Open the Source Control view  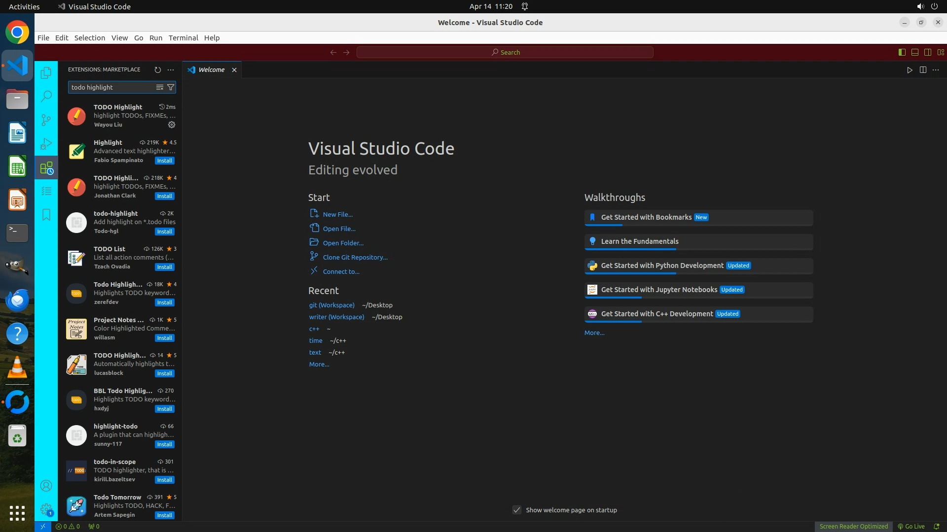[46, 120]
